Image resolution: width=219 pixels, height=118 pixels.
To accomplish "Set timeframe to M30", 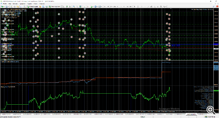I will [114, 6].
